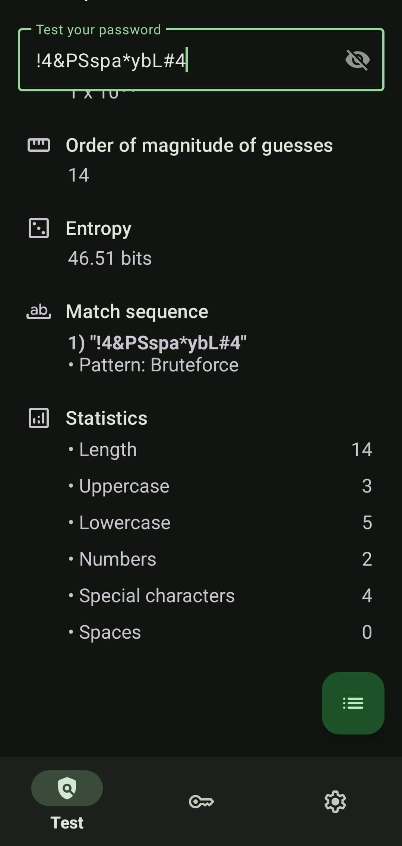
Task: Select the Pattern: Bruteforce entry
Action: point(159,365)
